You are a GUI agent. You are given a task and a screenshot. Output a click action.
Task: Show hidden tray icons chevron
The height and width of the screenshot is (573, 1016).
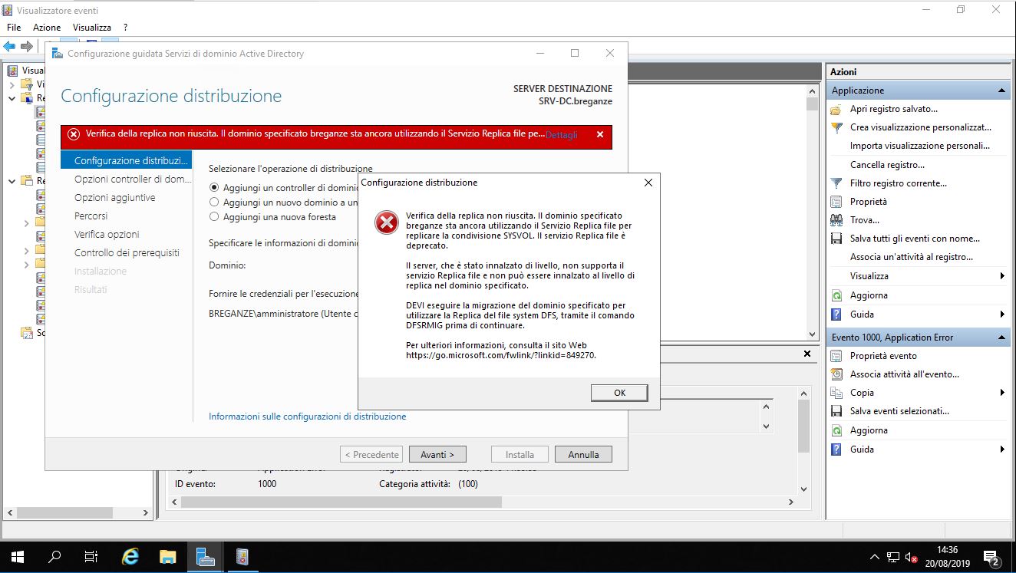(x=875, y=557)
